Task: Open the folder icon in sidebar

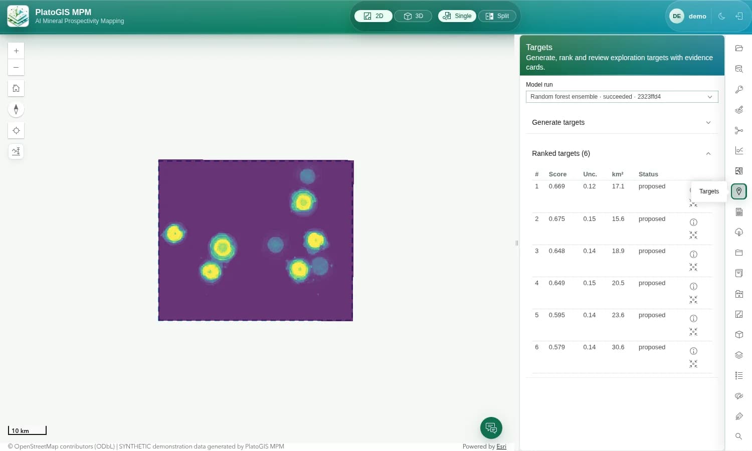Action: pyautogui.click(x=739, y=48)
